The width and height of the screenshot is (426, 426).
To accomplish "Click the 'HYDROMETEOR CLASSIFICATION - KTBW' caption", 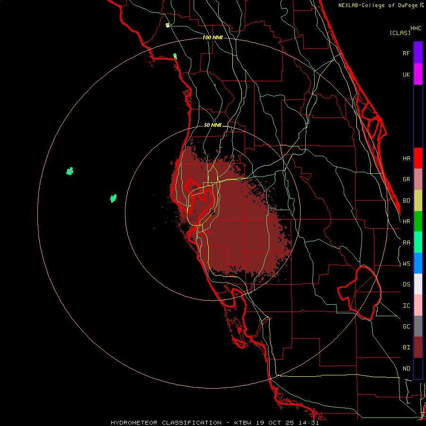I will [x=181, y=423].
